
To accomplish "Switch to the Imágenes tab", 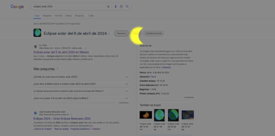I will (x=47, y=16).
